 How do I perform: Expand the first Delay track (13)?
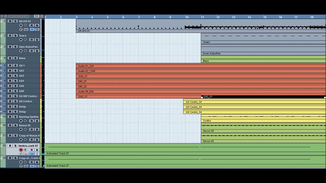click(x=2, y=106)
